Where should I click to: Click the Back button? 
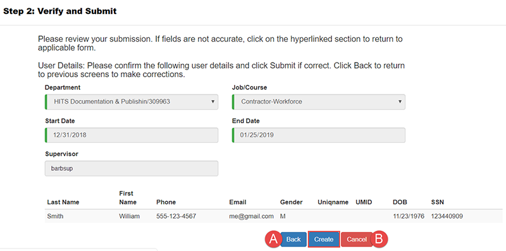click(293, 239)
